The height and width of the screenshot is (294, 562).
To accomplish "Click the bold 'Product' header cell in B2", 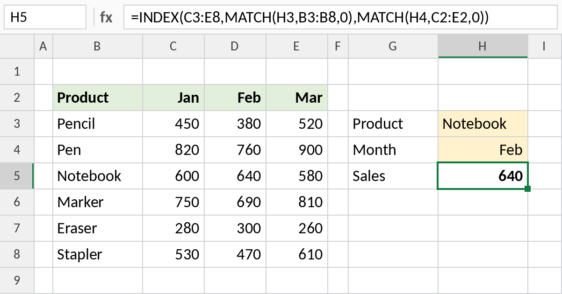I will (x=98, y=98).
